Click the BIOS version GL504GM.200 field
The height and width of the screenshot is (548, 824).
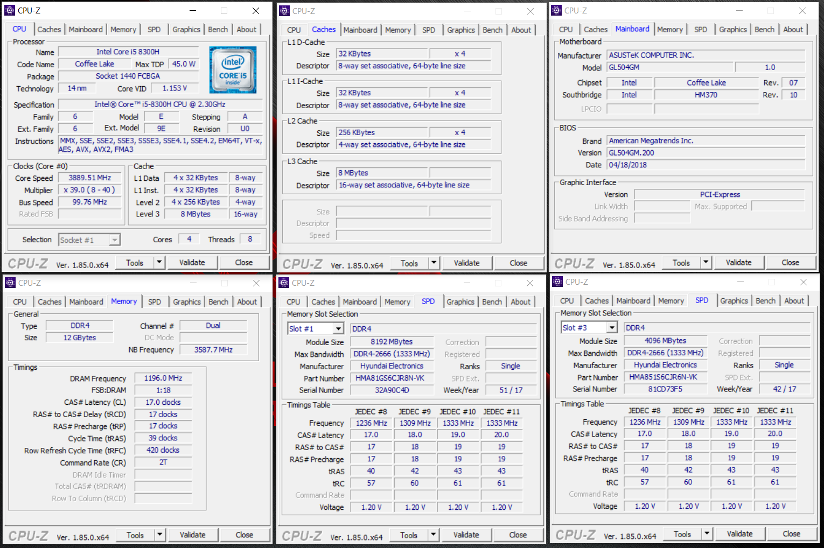(x=706, y=153)
